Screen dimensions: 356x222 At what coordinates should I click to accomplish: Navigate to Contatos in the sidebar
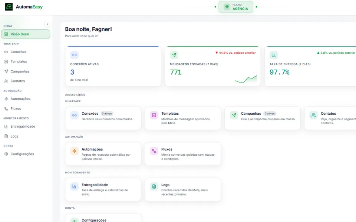click(x=26, y=81)
